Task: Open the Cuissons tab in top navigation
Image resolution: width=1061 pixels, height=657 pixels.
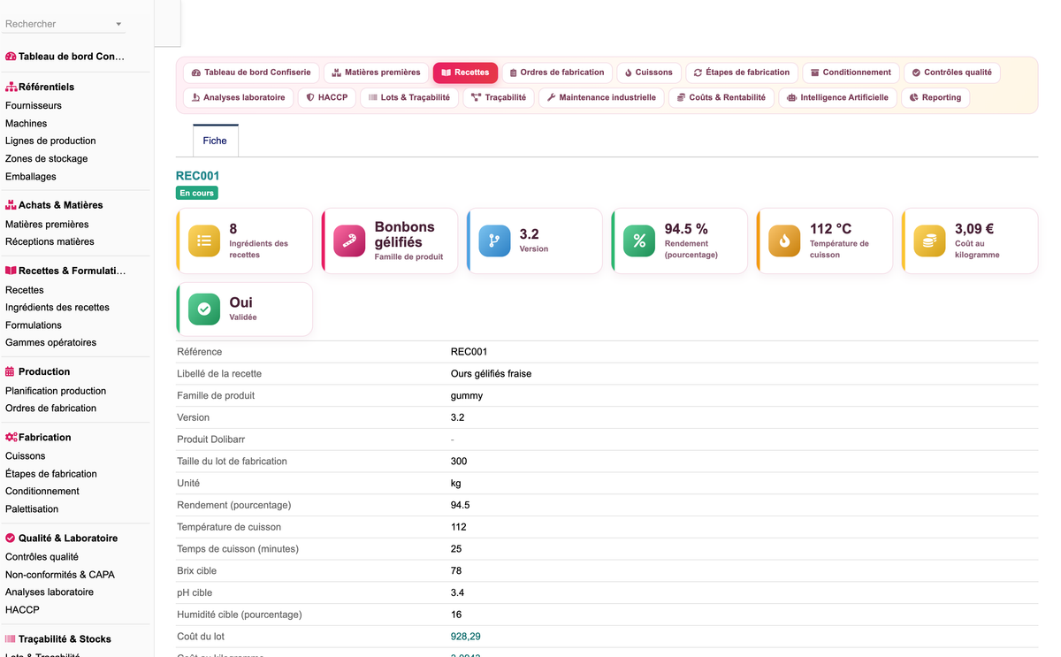Action: point(648,73)
